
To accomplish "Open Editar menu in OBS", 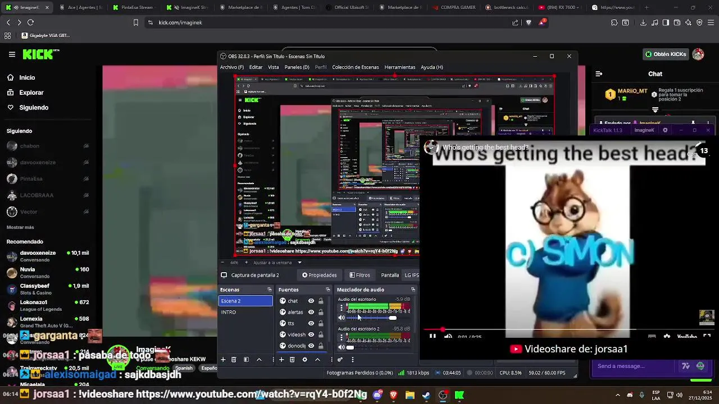I will pyautogui.click(x=256, y=67).
